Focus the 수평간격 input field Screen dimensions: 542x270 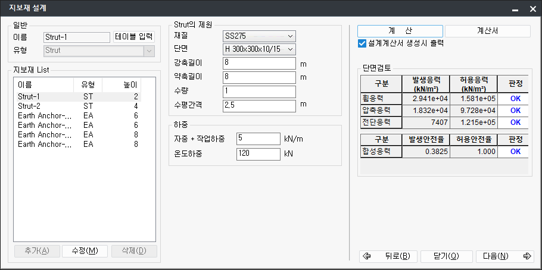tap(259, 105)
